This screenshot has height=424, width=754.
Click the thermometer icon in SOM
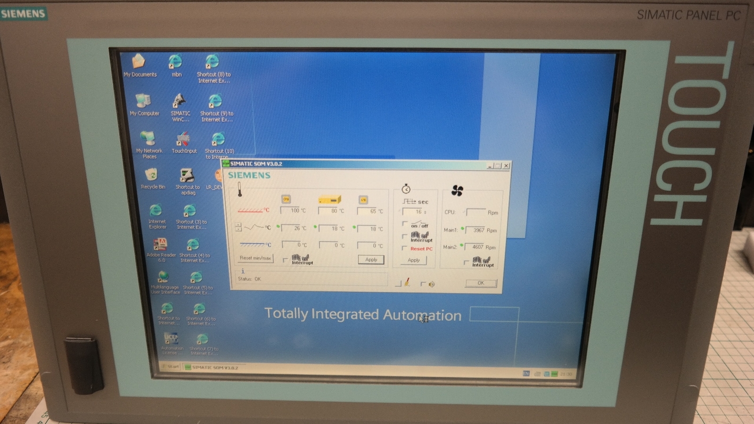(239, 190)
